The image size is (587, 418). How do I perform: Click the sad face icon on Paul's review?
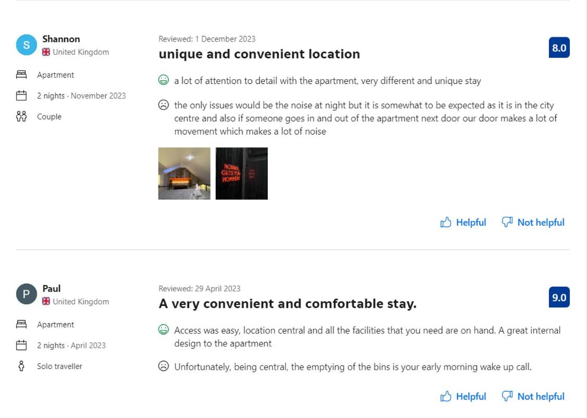(x=164, y=366)
